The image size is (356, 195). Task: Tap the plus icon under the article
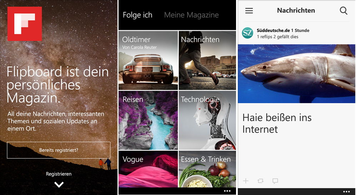click(x=246, y=181)
